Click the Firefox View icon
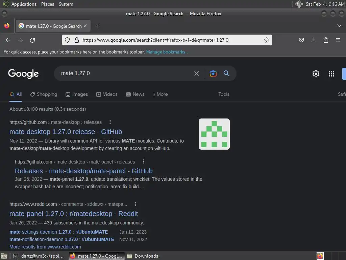This screenshot has height=260, width=346. 7,26
